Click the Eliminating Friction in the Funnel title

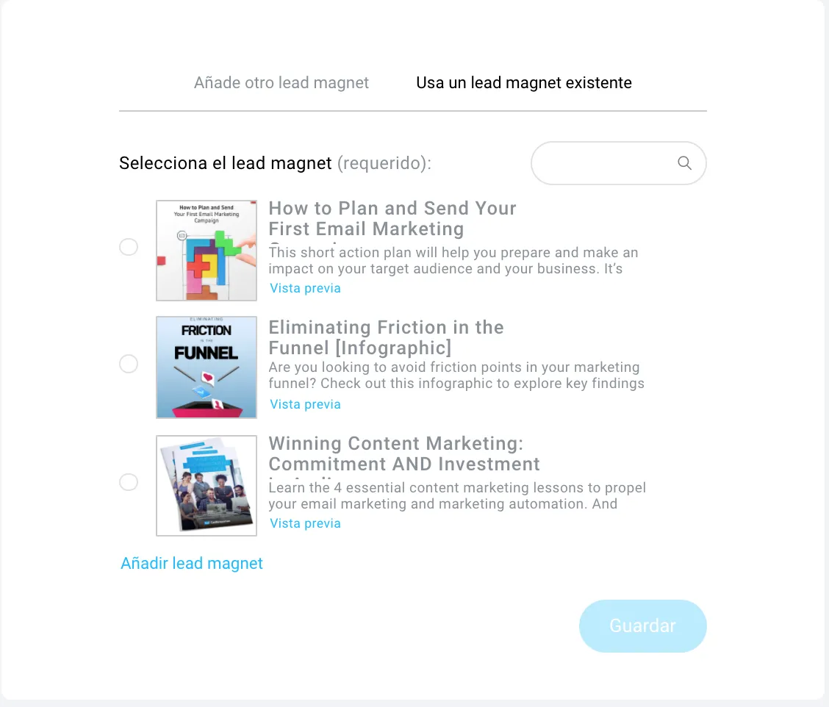click(x=386, y=337)
